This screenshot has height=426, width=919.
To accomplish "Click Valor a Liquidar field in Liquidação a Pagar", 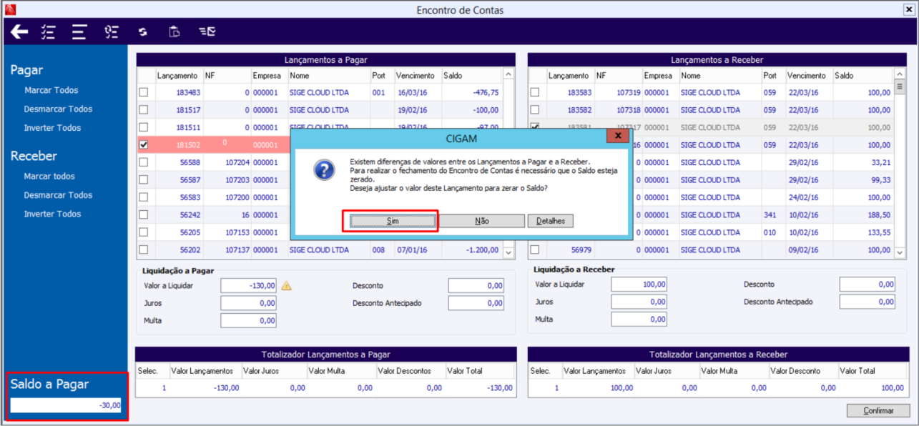I will point(248,286).
